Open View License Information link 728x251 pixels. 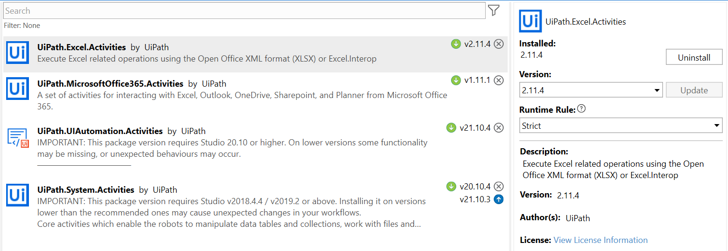tap(600, 240)
